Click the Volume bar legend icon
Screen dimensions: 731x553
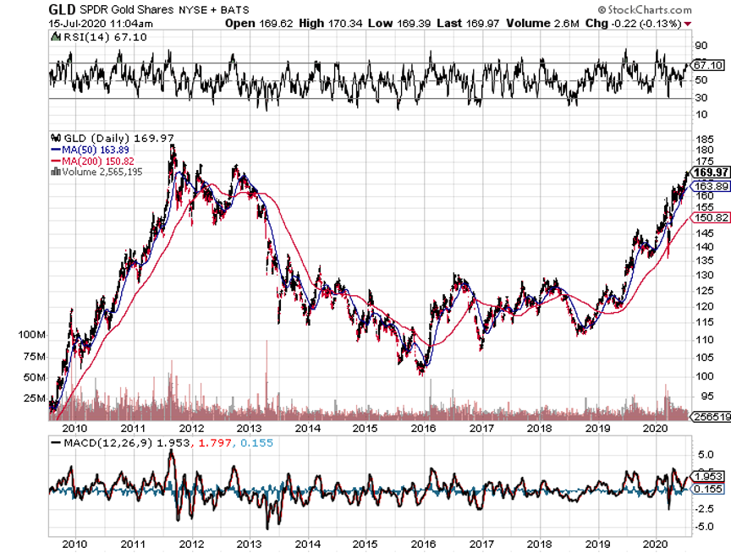point(55,171)
